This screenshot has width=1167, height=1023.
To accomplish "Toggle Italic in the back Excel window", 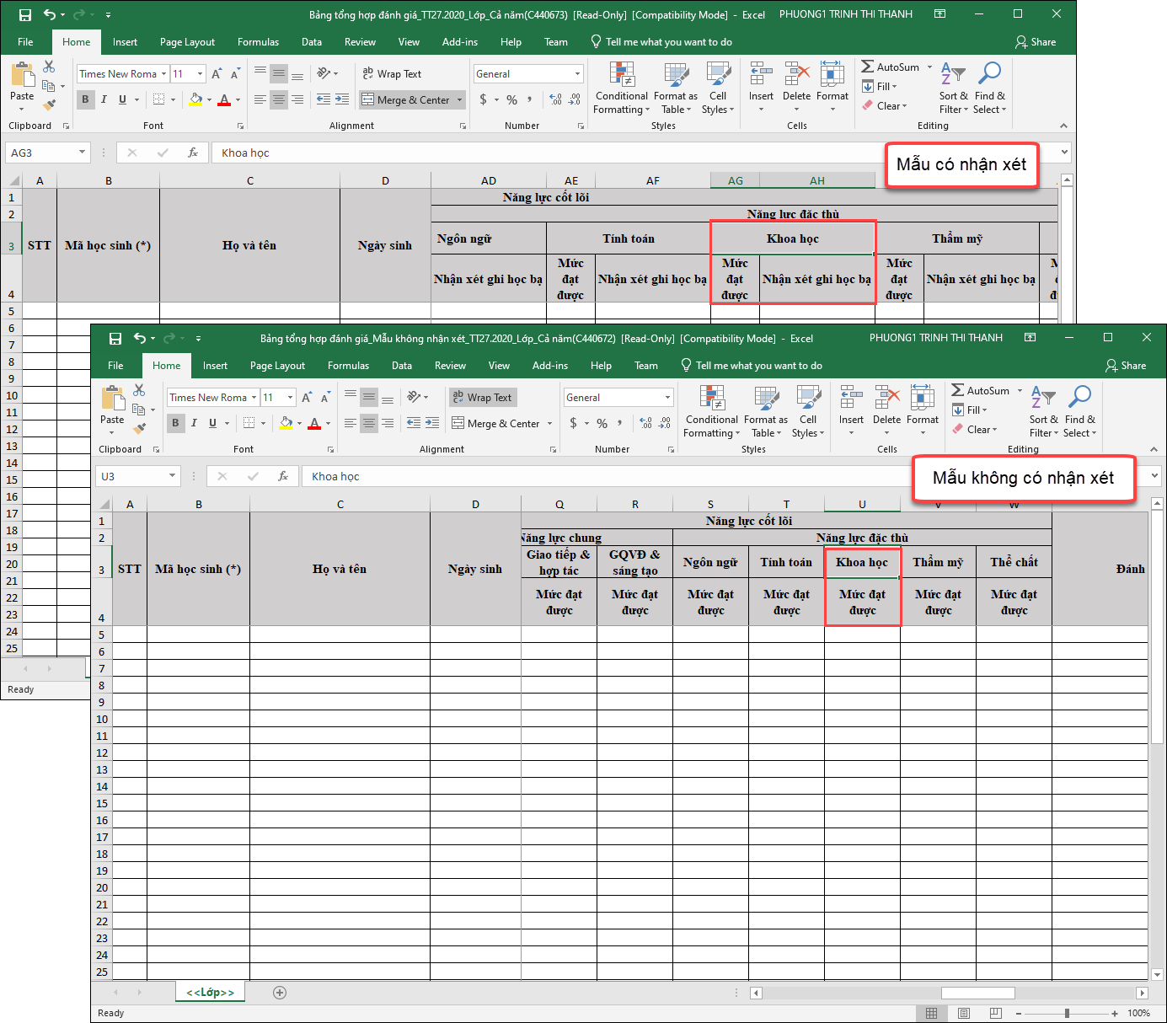I will [104, 99].
